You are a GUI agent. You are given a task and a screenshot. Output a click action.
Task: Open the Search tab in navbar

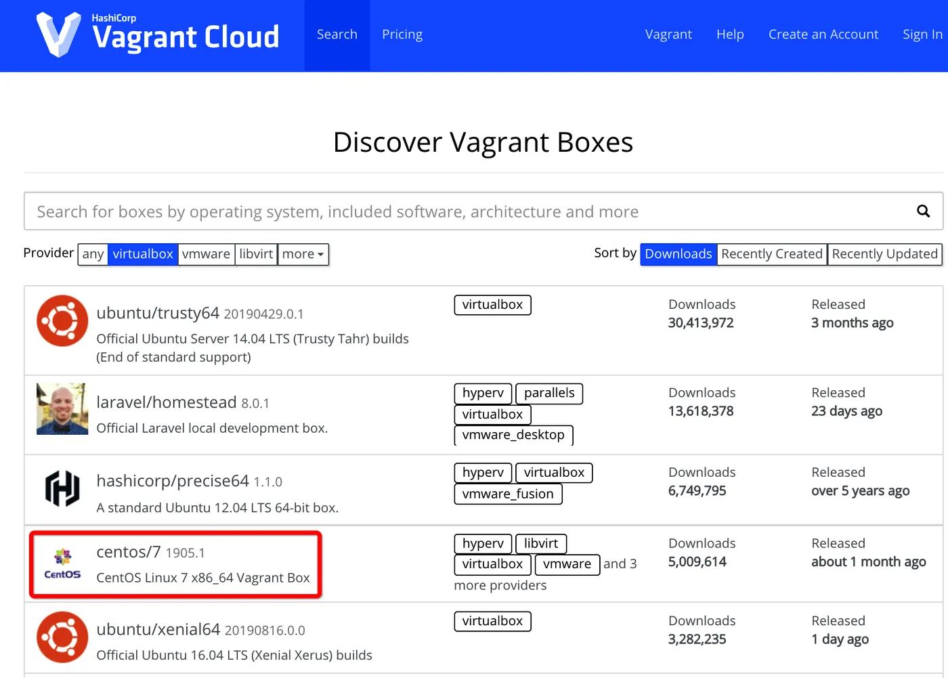337,35
